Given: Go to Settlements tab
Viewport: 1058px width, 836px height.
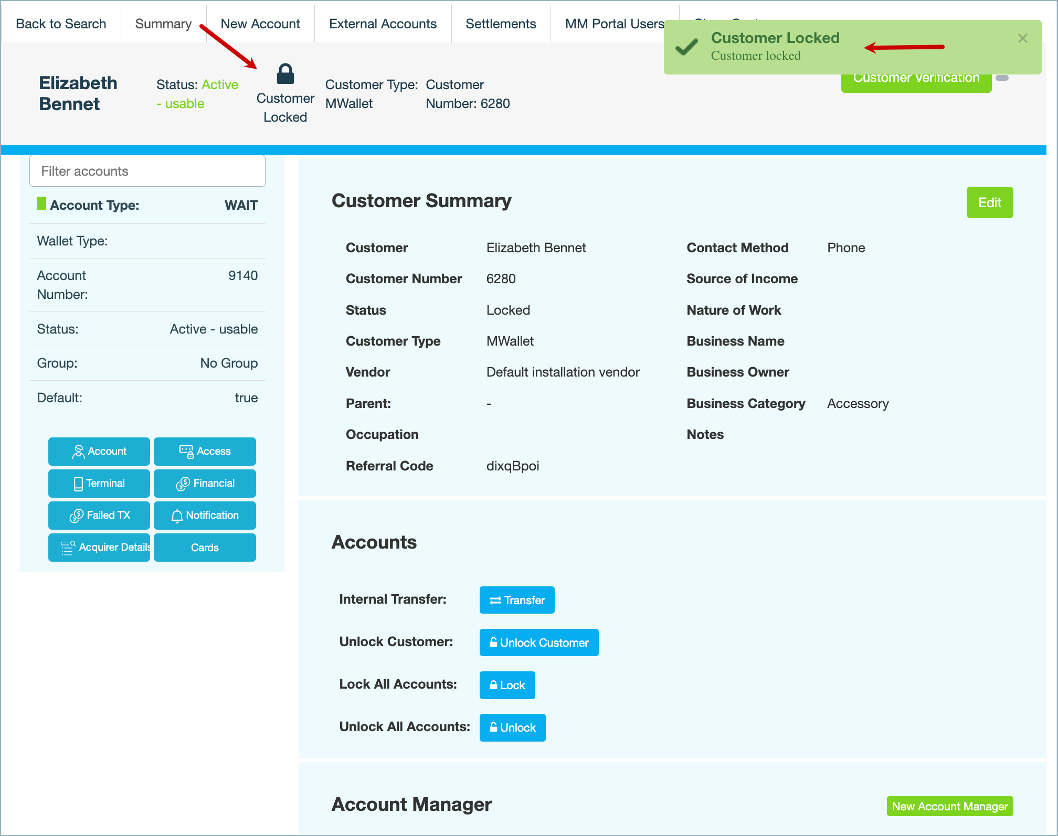Looking at the screenshot, I should coord(501,24).
